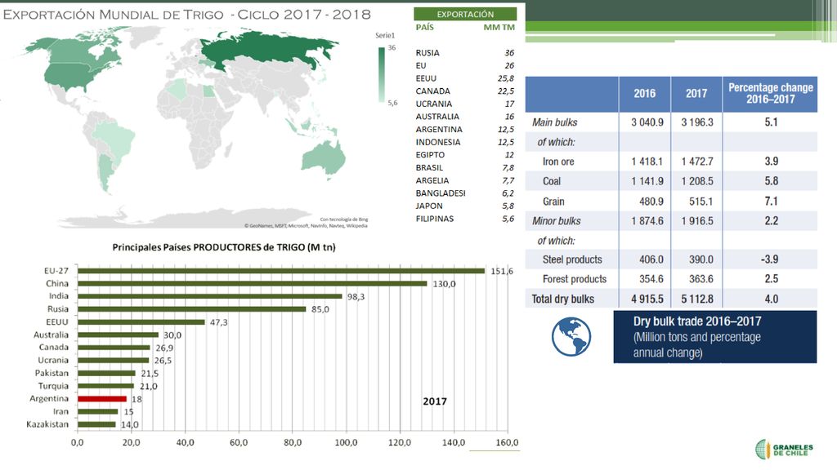Click the ARGELIA row in export list
The image size is (837, 470).
[x=465, y=180]
